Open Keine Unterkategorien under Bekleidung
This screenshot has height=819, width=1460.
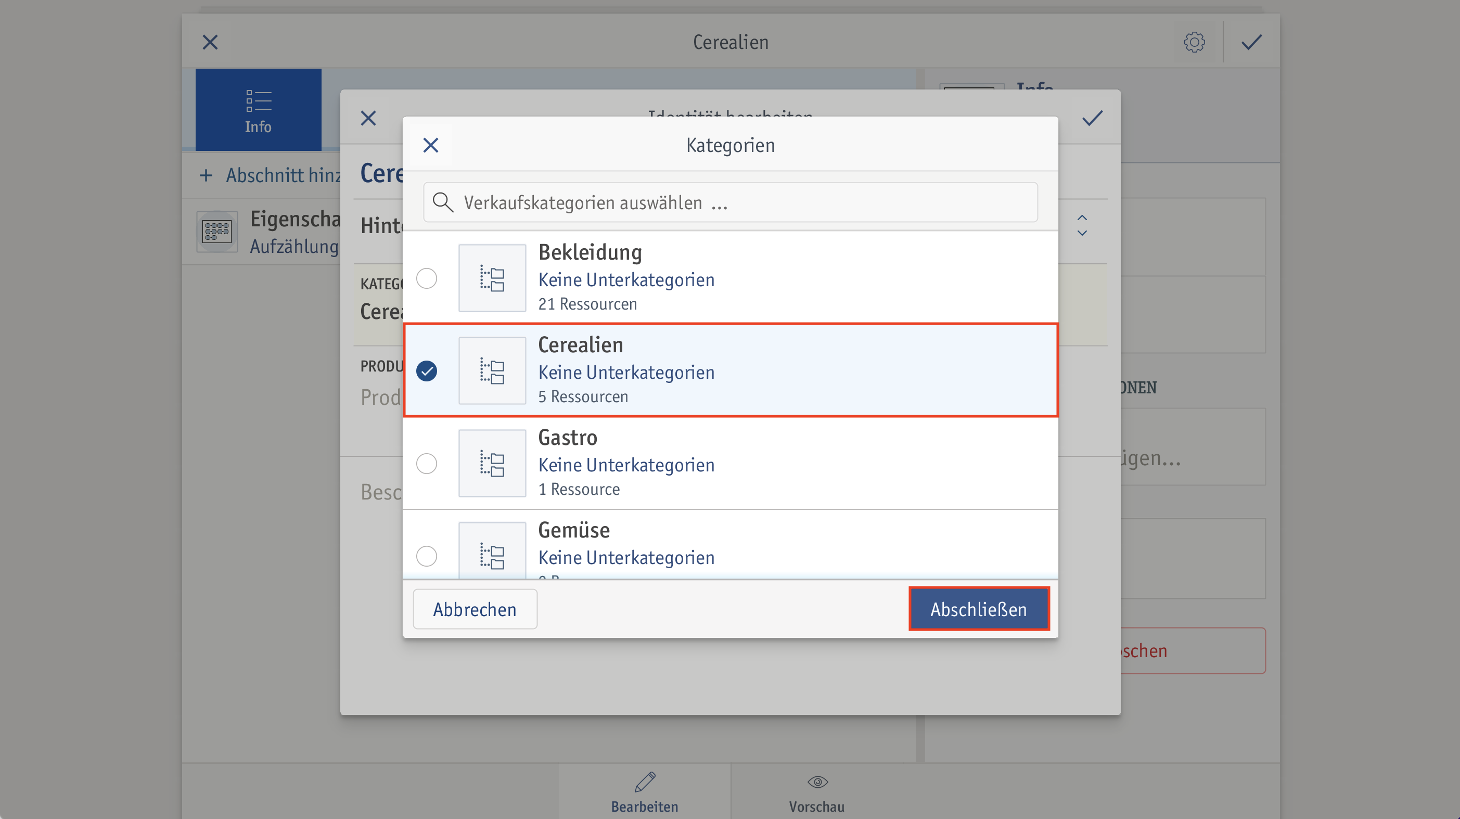pos(626,280)
